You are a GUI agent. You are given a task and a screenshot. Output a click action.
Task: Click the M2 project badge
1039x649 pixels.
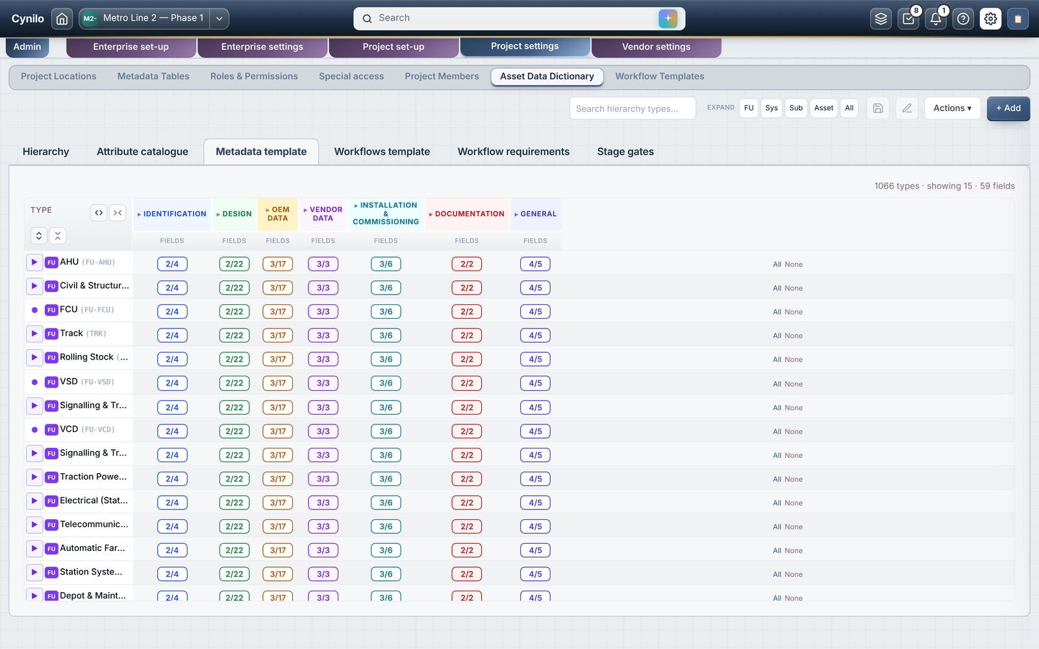point(90,19)
